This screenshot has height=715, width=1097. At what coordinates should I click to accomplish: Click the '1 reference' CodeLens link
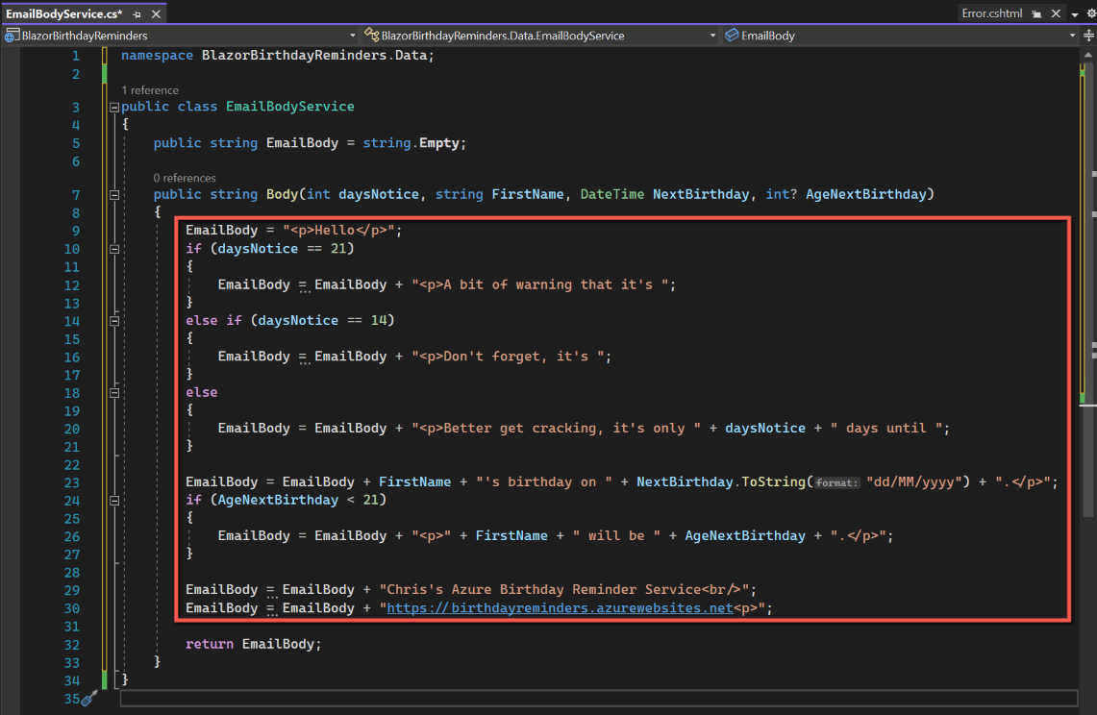pos(150,89)
